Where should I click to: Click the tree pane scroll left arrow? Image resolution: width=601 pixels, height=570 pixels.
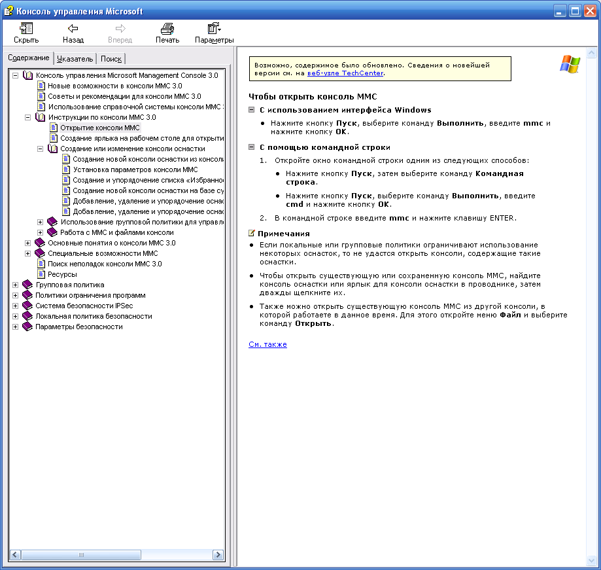click(x=15, y=555)
